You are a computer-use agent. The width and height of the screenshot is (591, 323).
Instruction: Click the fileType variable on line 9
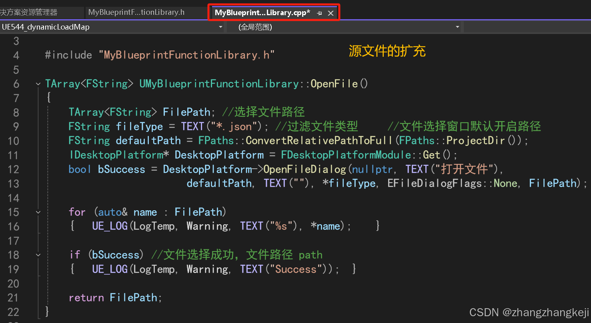tap(139, 127)
